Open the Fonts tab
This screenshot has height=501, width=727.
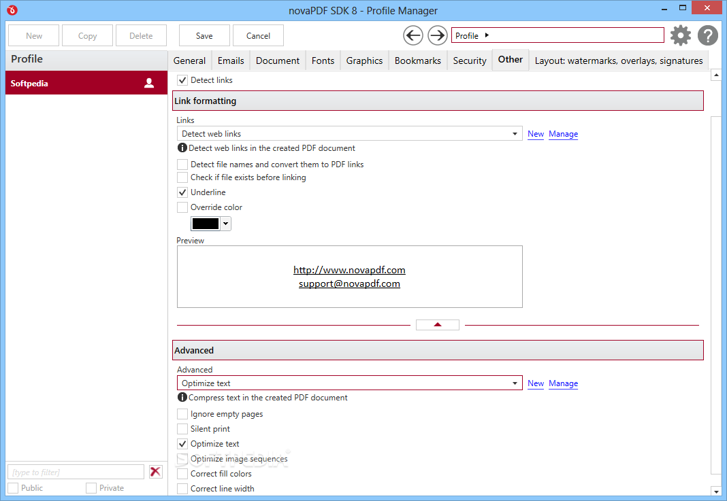(323, 61)
